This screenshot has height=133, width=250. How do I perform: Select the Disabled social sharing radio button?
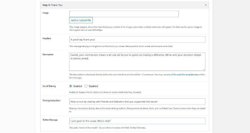click(x=86, y=86)
